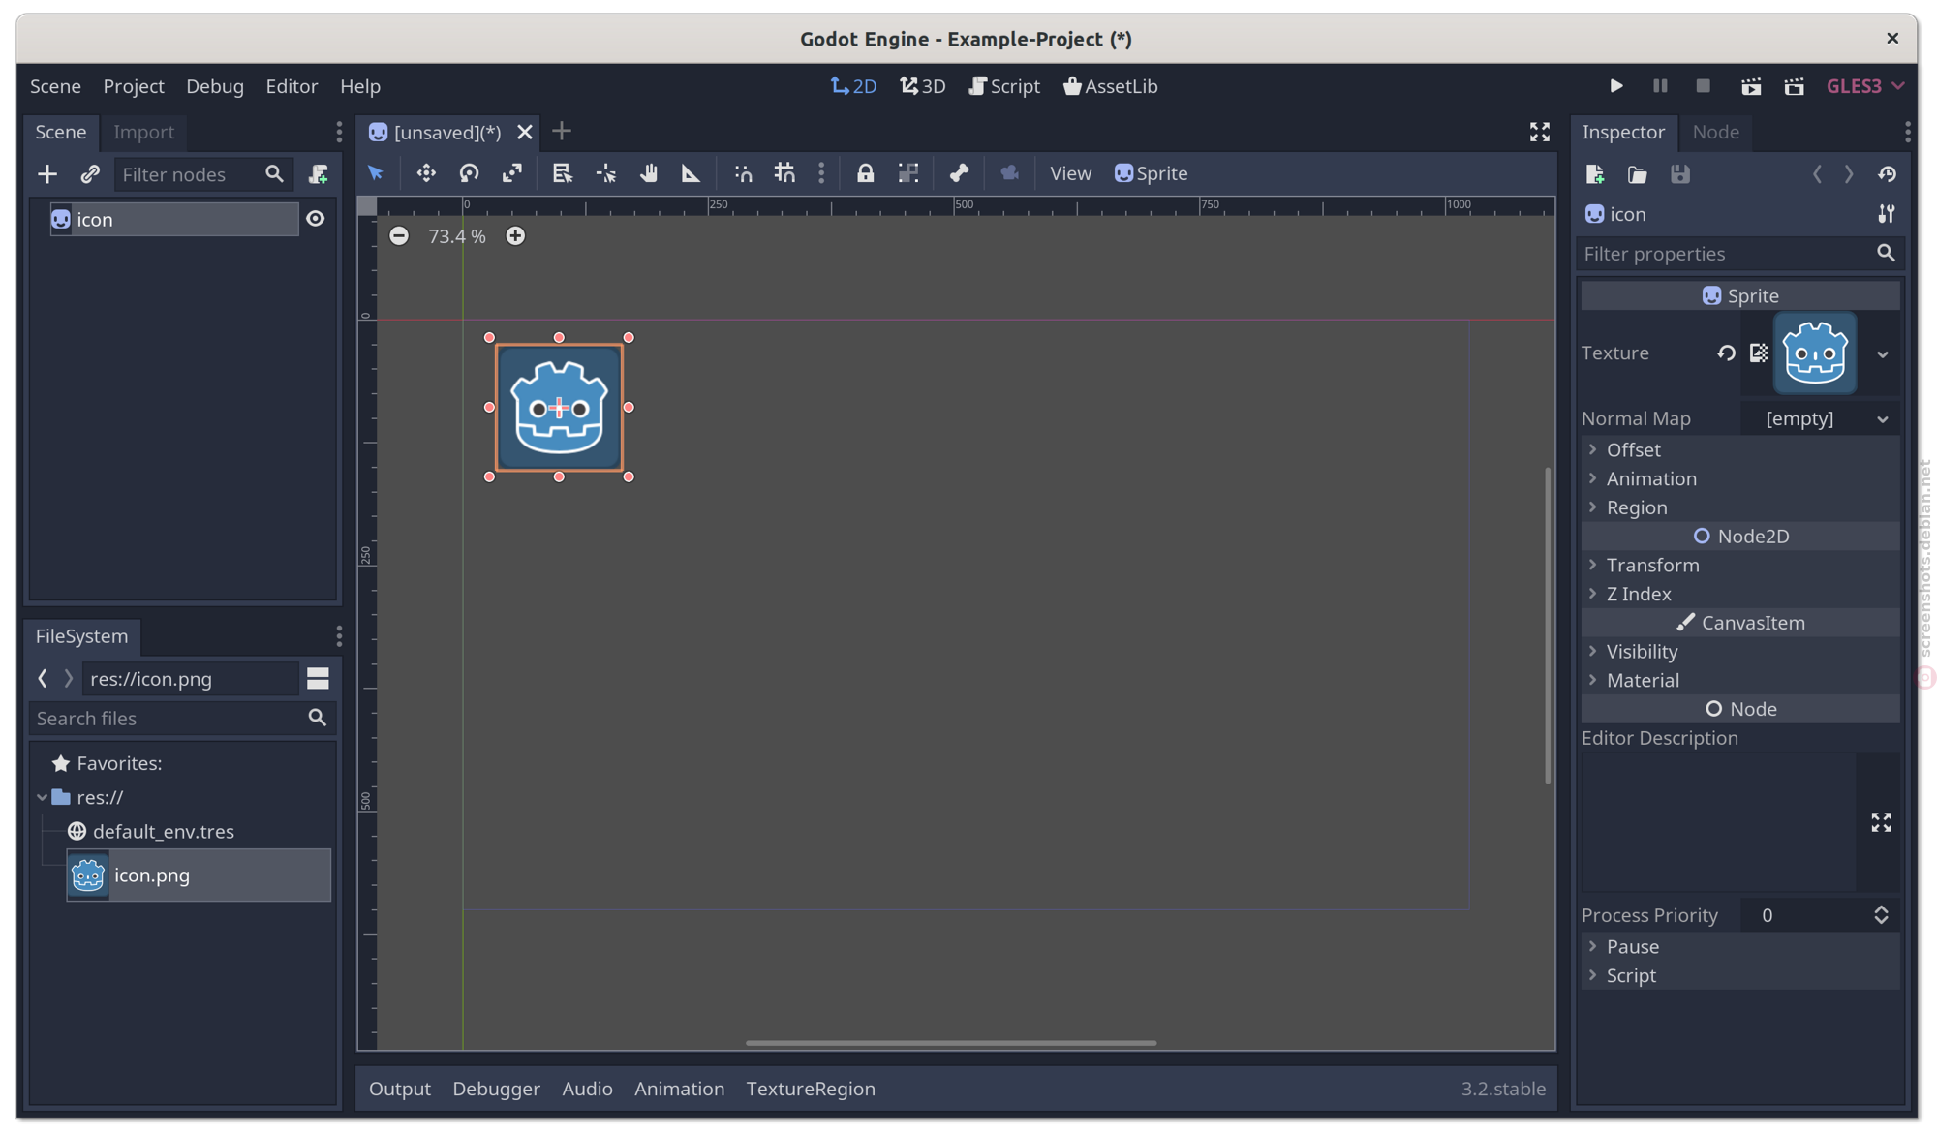1937x1137 pixels.
Task: Open the Normal Map dropdown
Action: 1821,418
